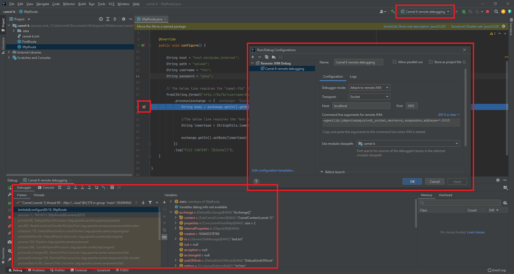Open the JDK 9 or later dropdown

coord(449,115)
